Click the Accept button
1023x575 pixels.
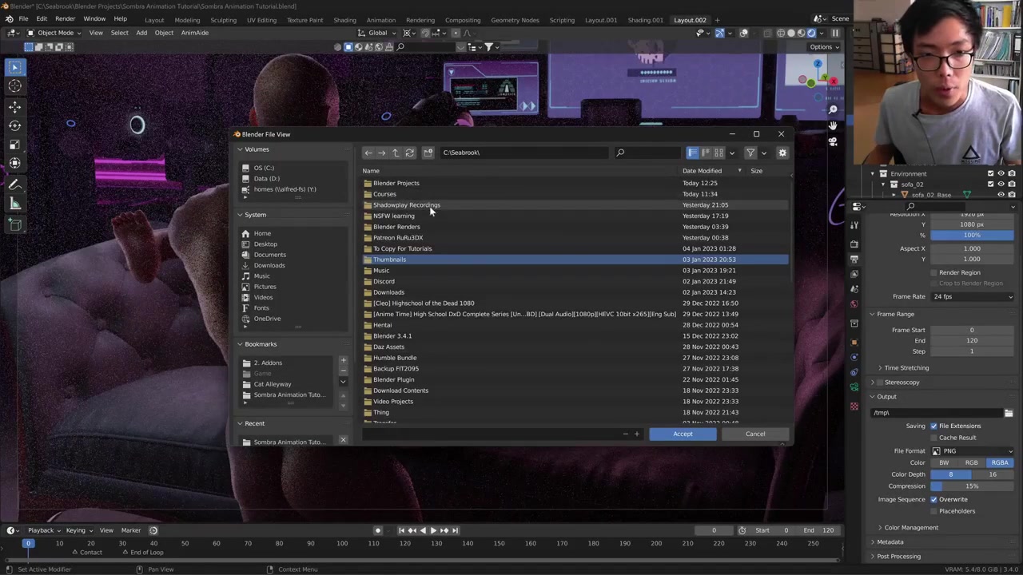pyautogui.click(x=683, y=434)
